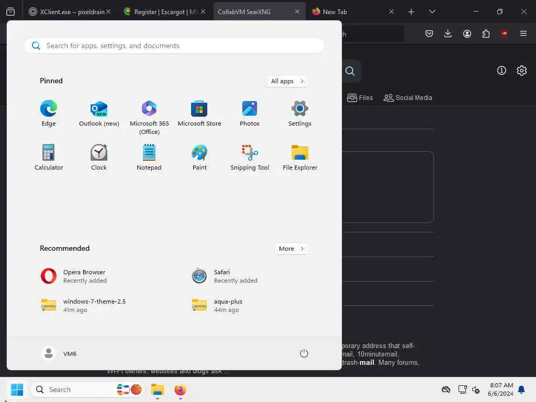Launch the Clock app

coord(99,158)
